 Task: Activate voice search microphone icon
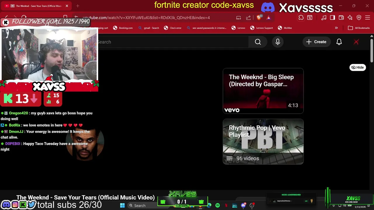click(278, 42)
